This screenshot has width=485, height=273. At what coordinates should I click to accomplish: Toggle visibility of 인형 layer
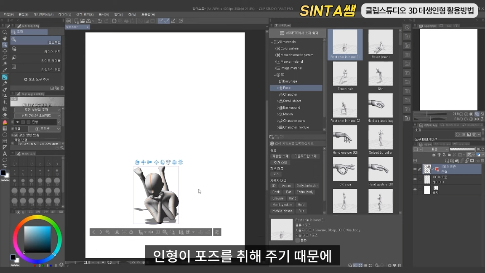[x=415, y=169]
